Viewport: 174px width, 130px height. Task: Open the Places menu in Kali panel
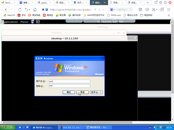point(24,22)
